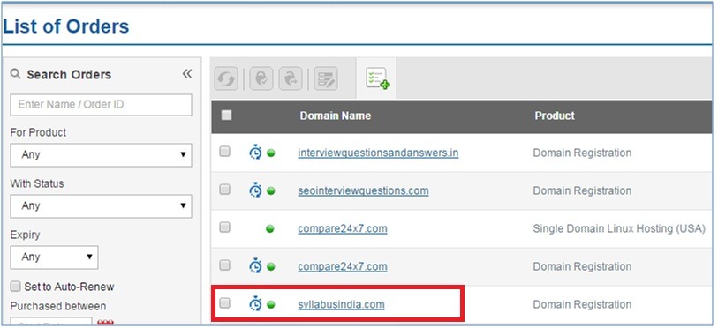
Task: Click the Domain Name column header
Action: tap(336, 116)
